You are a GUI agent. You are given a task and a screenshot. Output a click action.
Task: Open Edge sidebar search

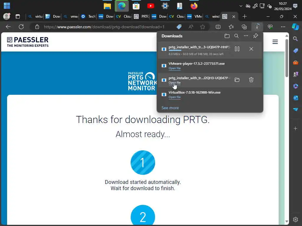click(296, 39)
